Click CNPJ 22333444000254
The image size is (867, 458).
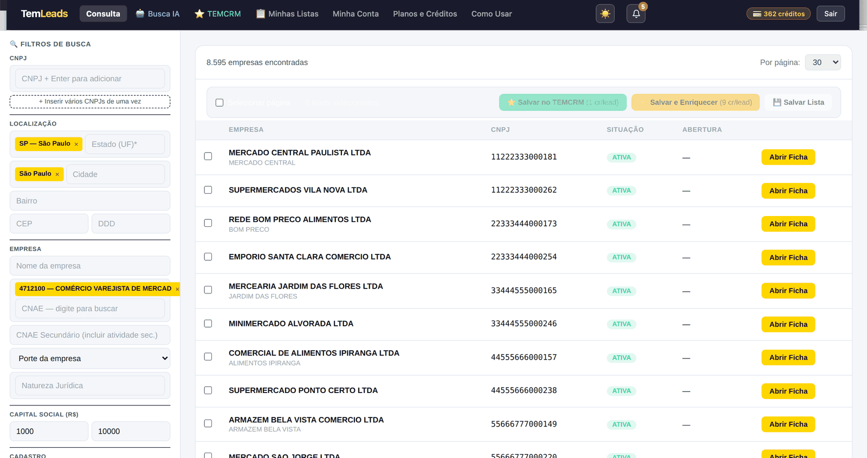click(x=524, y=257)
